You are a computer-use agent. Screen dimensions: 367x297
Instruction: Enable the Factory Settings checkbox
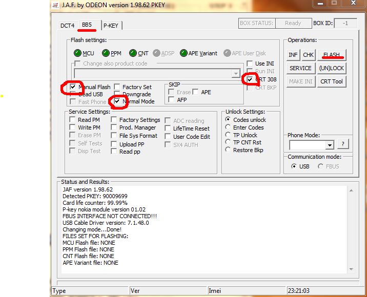tap(114, 120)
